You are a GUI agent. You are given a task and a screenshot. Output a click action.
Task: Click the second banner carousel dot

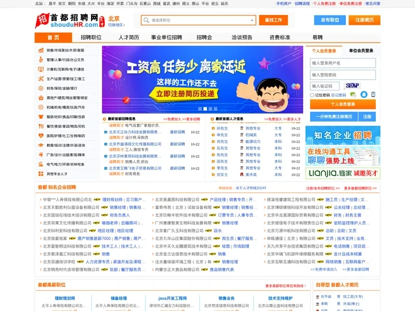[205, 109]
